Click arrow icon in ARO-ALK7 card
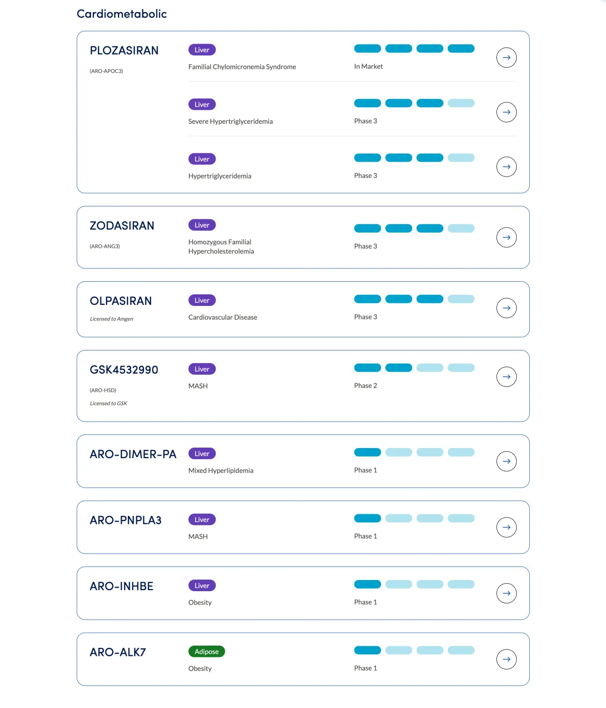The width and height of the screenshot is (606, 708). click(507, 659)
